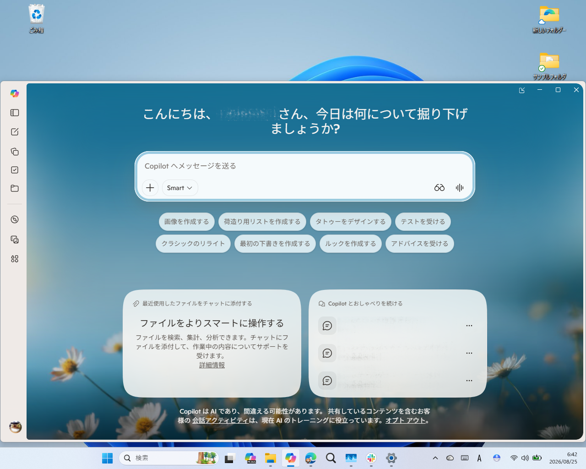Open Task View on the taskbar
The width and height of the screenshot is (586, 469).
229,458
